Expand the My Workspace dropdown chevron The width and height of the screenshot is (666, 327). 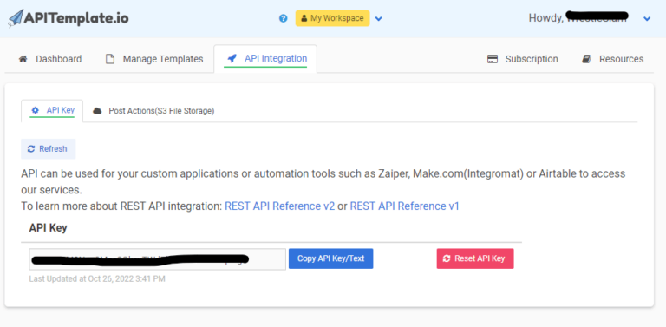379,19
